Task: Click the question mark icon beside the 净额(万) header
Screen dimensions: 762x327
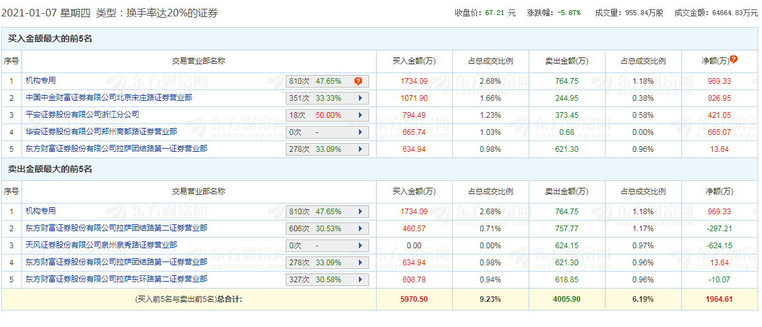Action: [734, 60]
